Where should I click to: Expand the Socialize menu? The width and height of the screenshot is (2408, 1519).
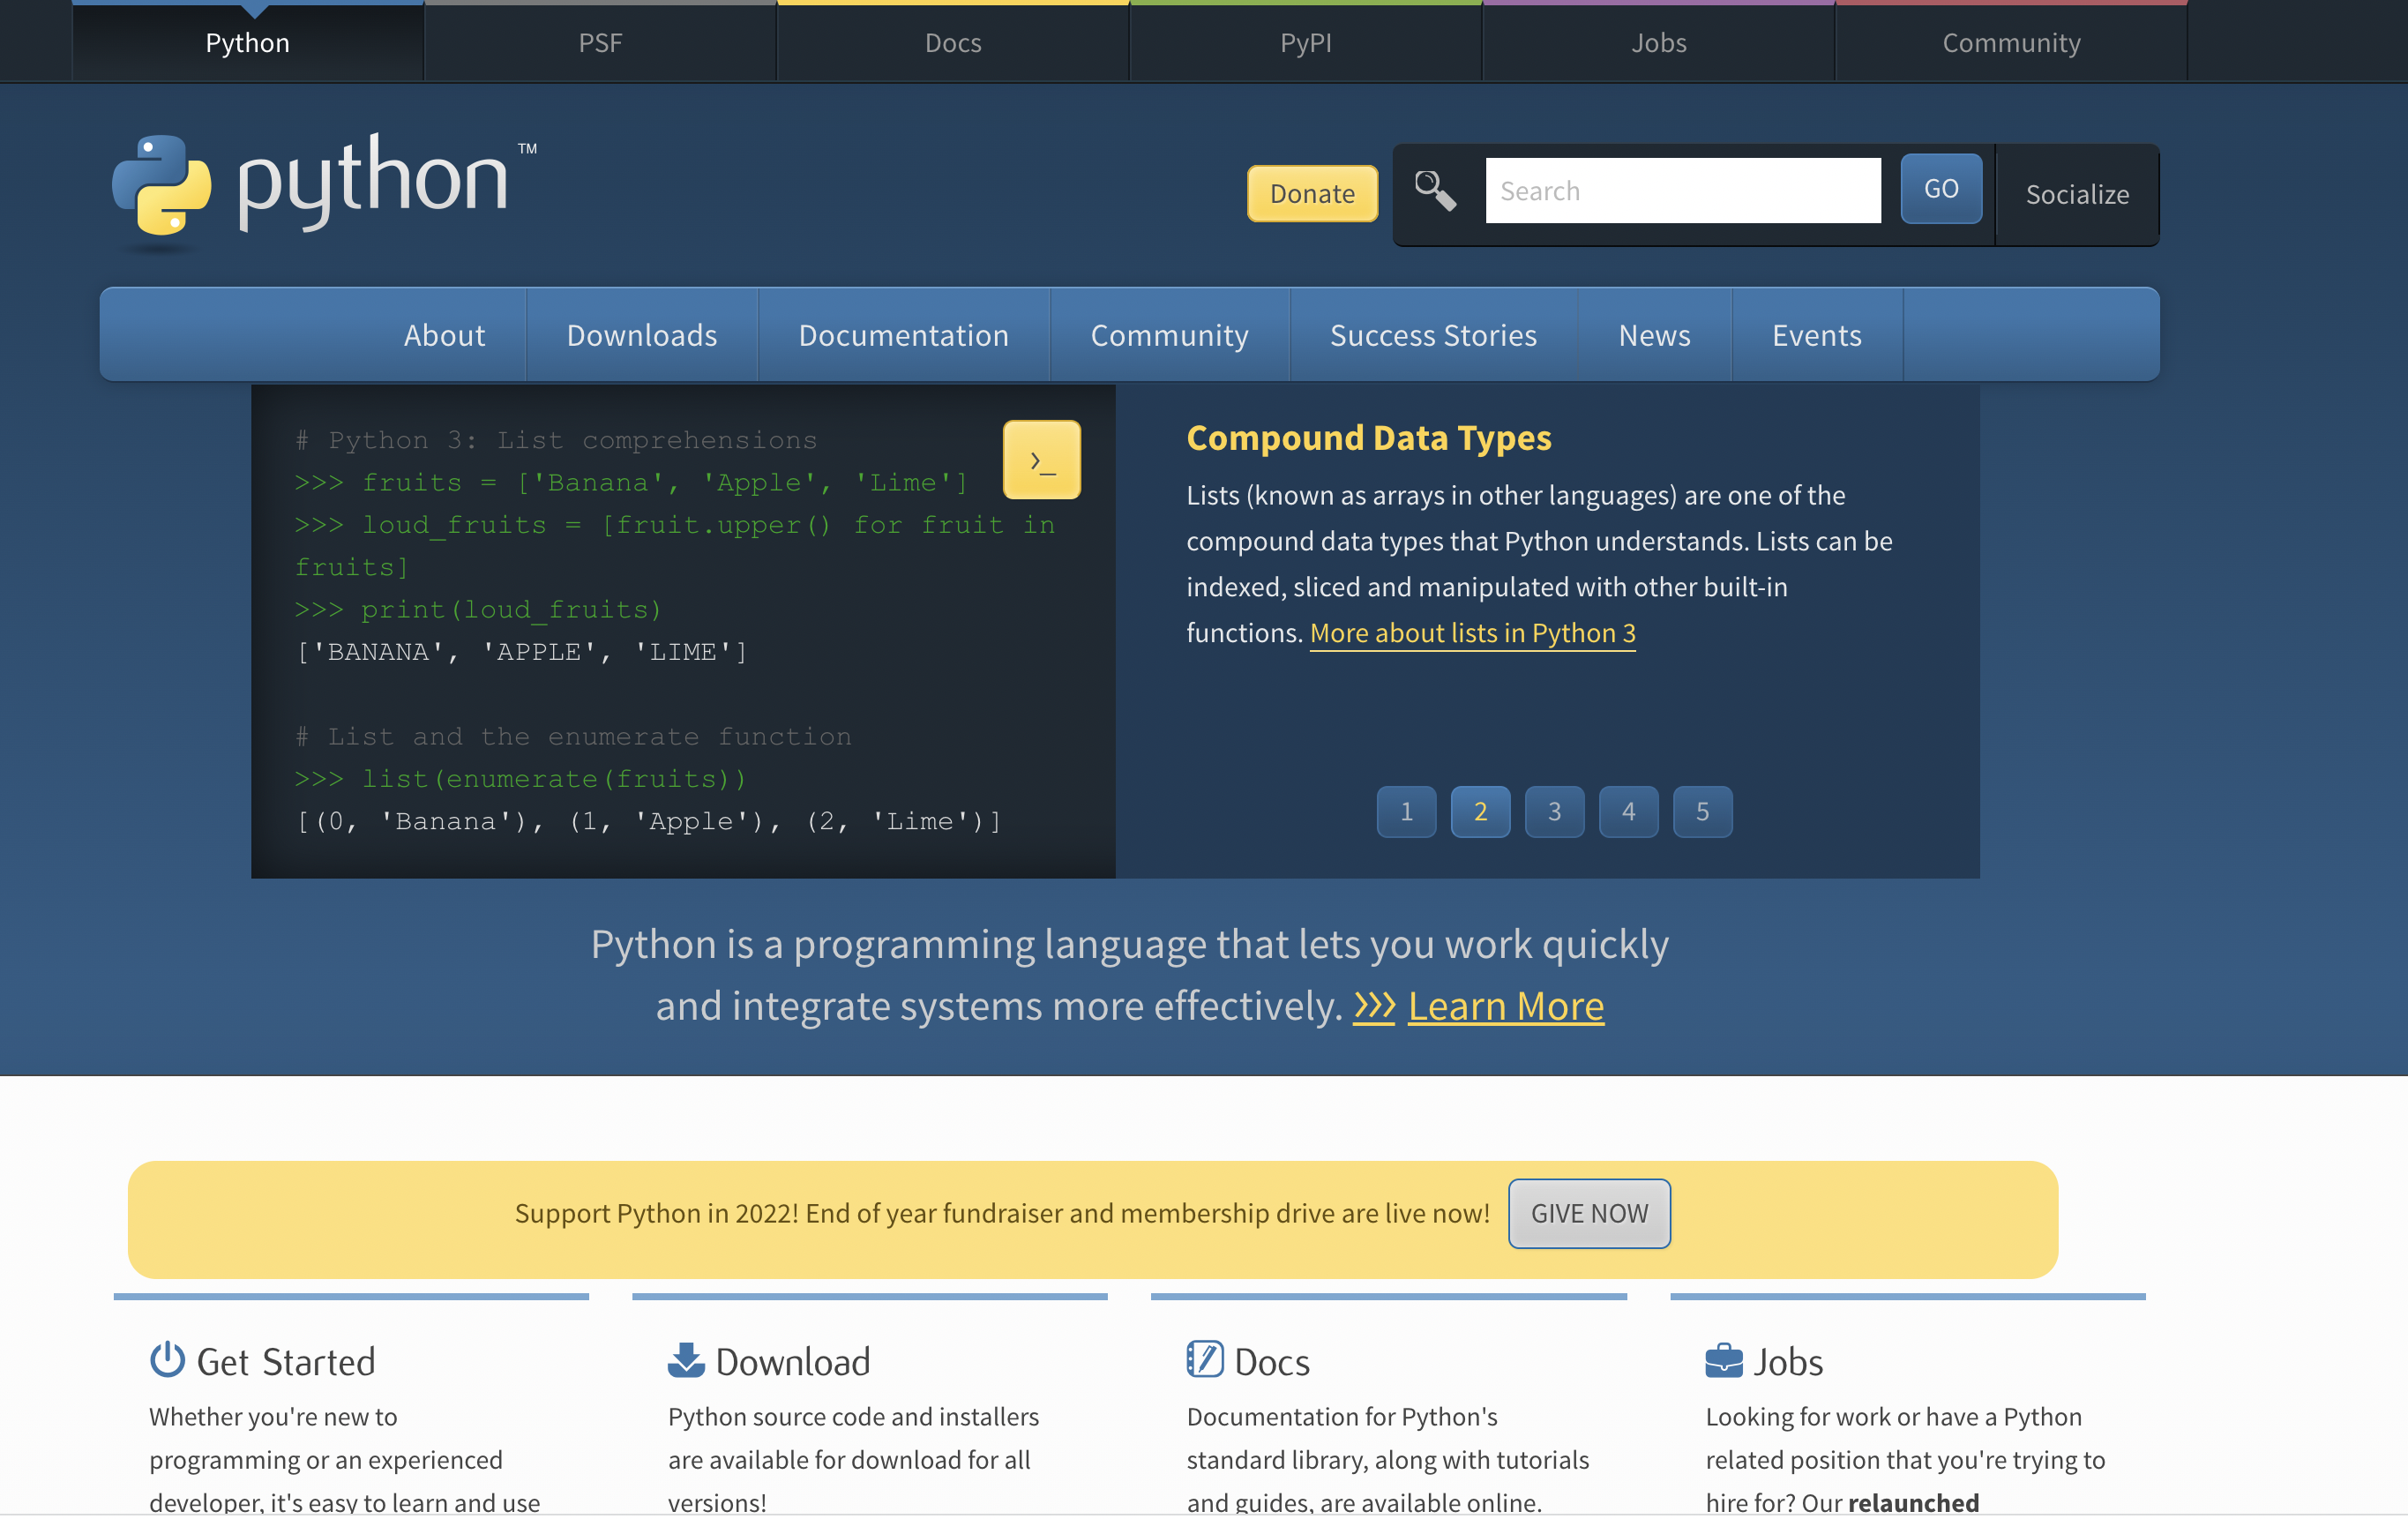(2076, 194)
